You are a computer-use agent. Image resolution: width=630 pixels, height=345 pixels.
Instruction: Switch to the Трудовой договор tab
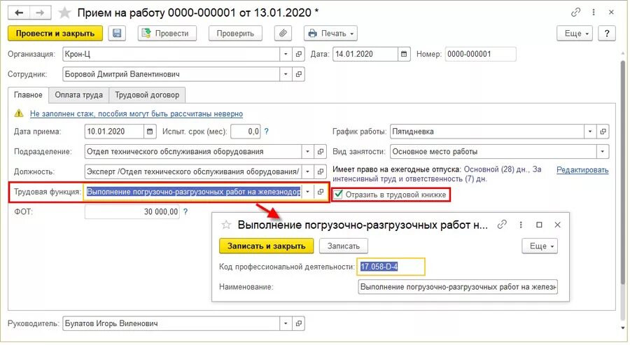coord(147,94)
